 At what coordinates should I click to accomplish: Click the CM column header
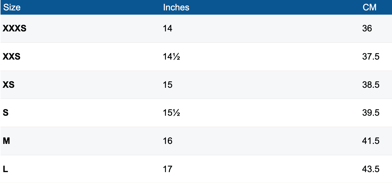click(x=369, y=7)
